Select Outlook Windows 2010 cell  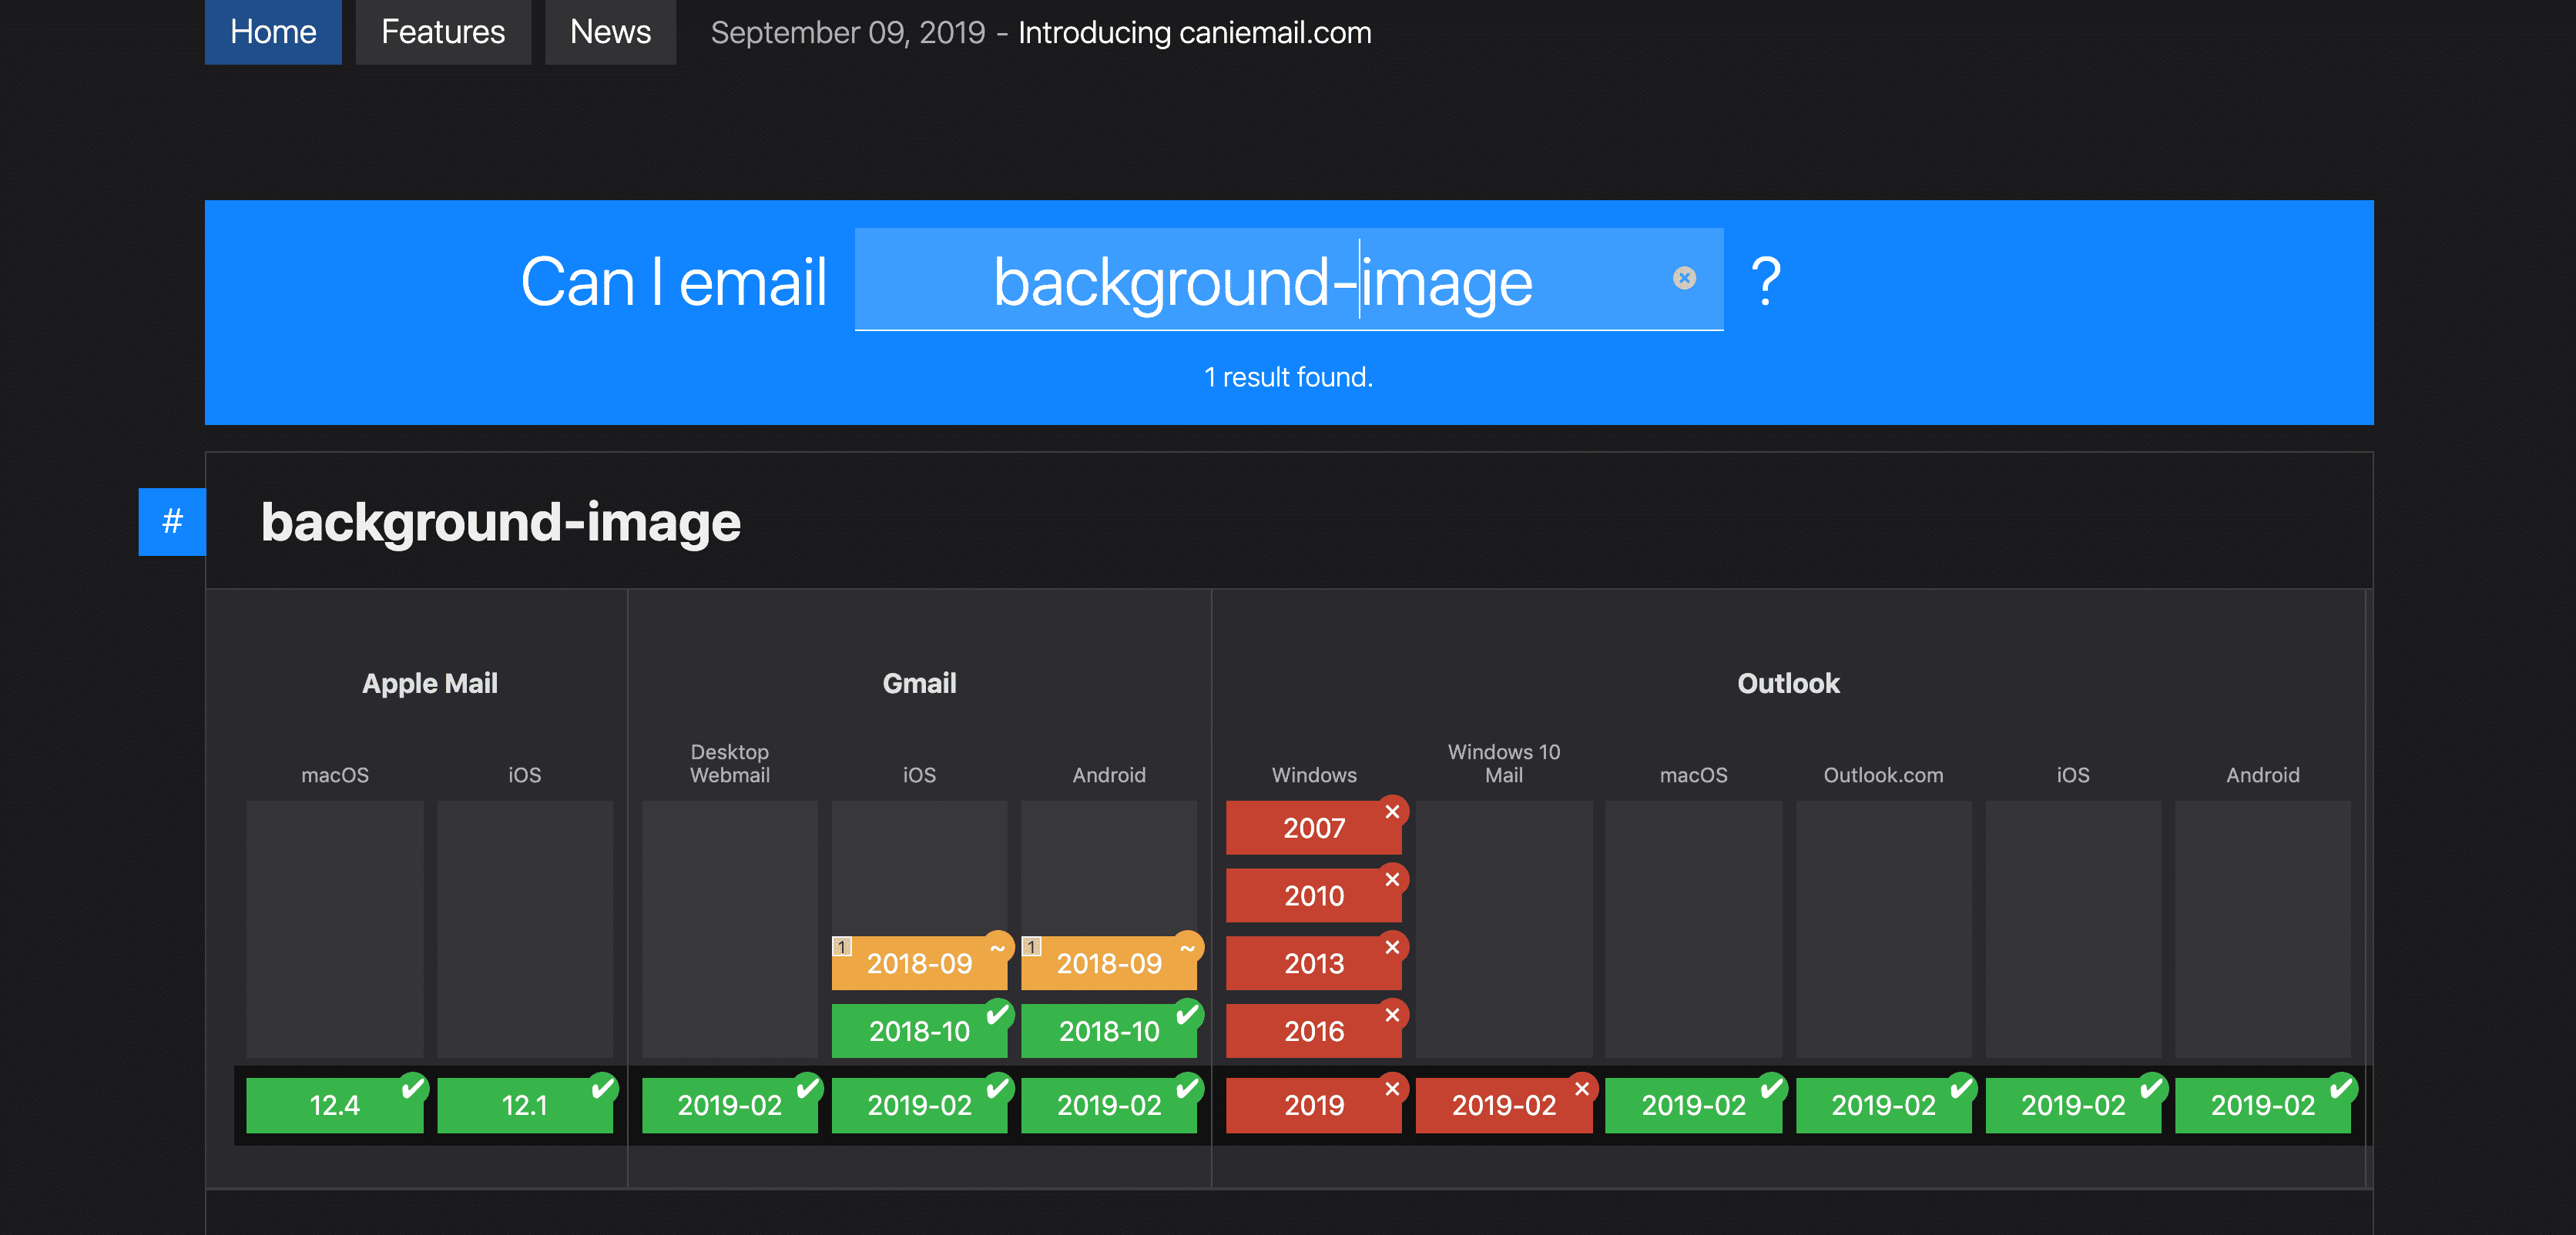(x=1314, y=895)
